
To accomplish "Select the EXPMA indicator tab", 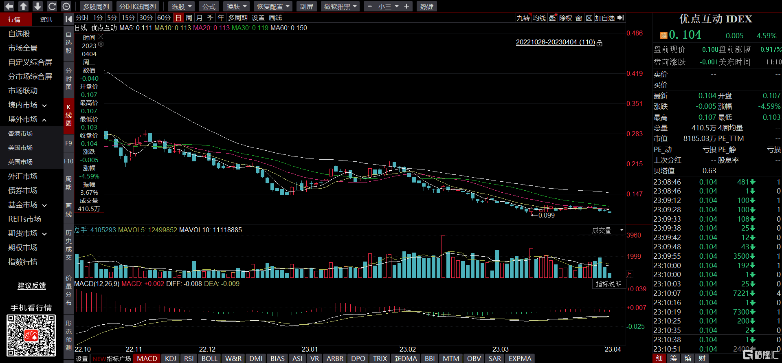I will (520, 359).
